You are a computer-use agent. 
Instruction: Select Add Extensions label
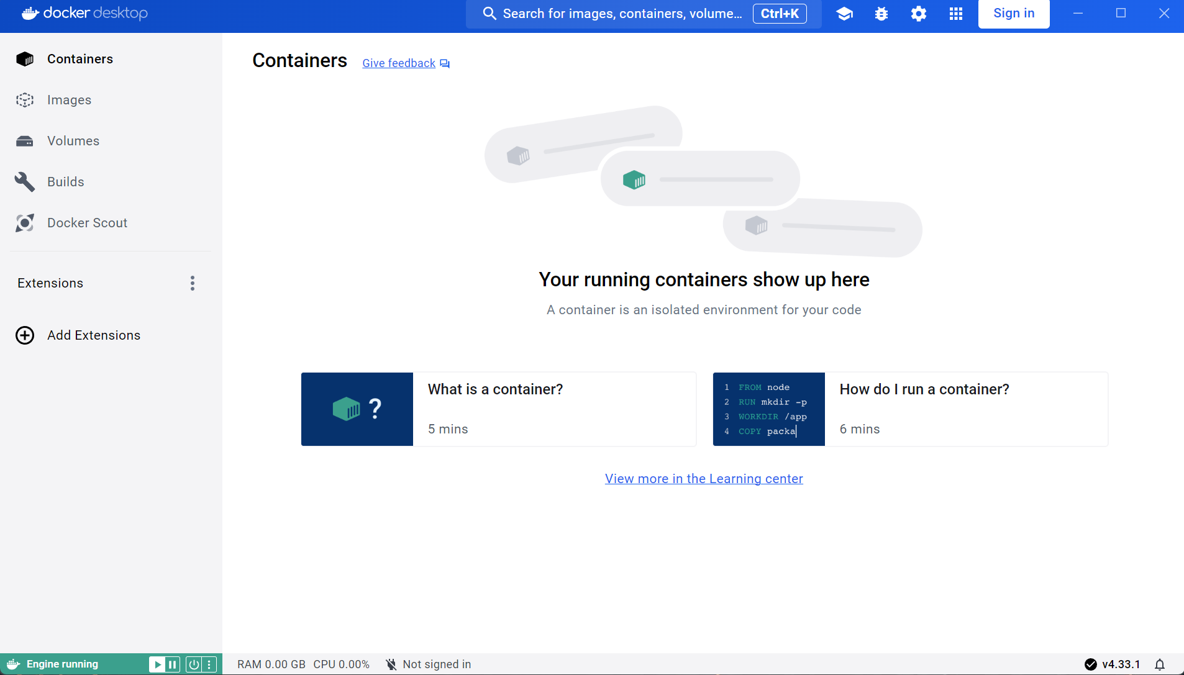tap(94, 335)
